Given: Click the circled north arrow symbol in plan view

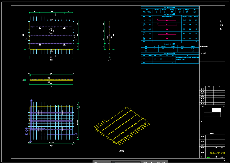Looking at the screenshot, I should pos(51,31).
